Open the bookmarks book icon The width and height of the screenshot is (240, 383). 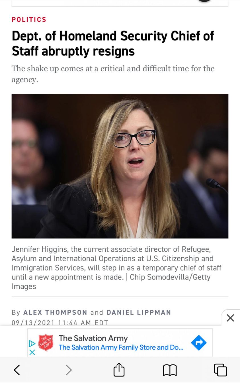(170, 370)
